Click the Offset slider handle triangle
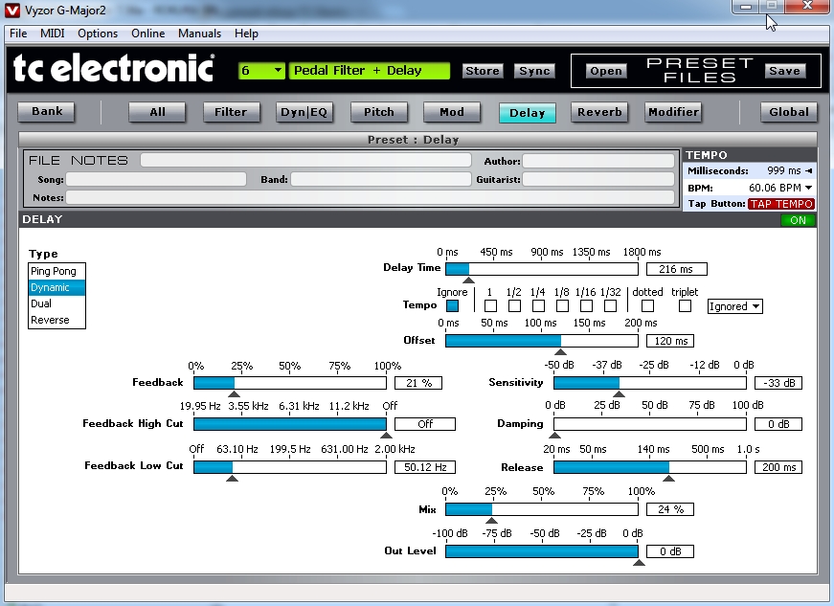This screenshot has width=834, height=606. point(560,352)
